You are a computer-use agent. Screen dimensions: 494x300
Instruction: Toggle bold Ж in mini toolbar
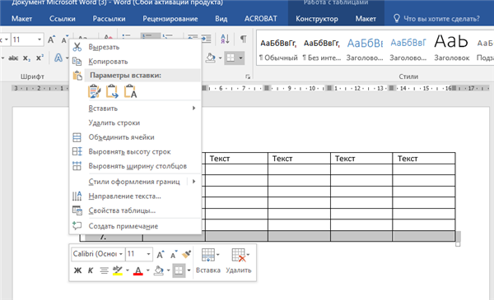77,270
